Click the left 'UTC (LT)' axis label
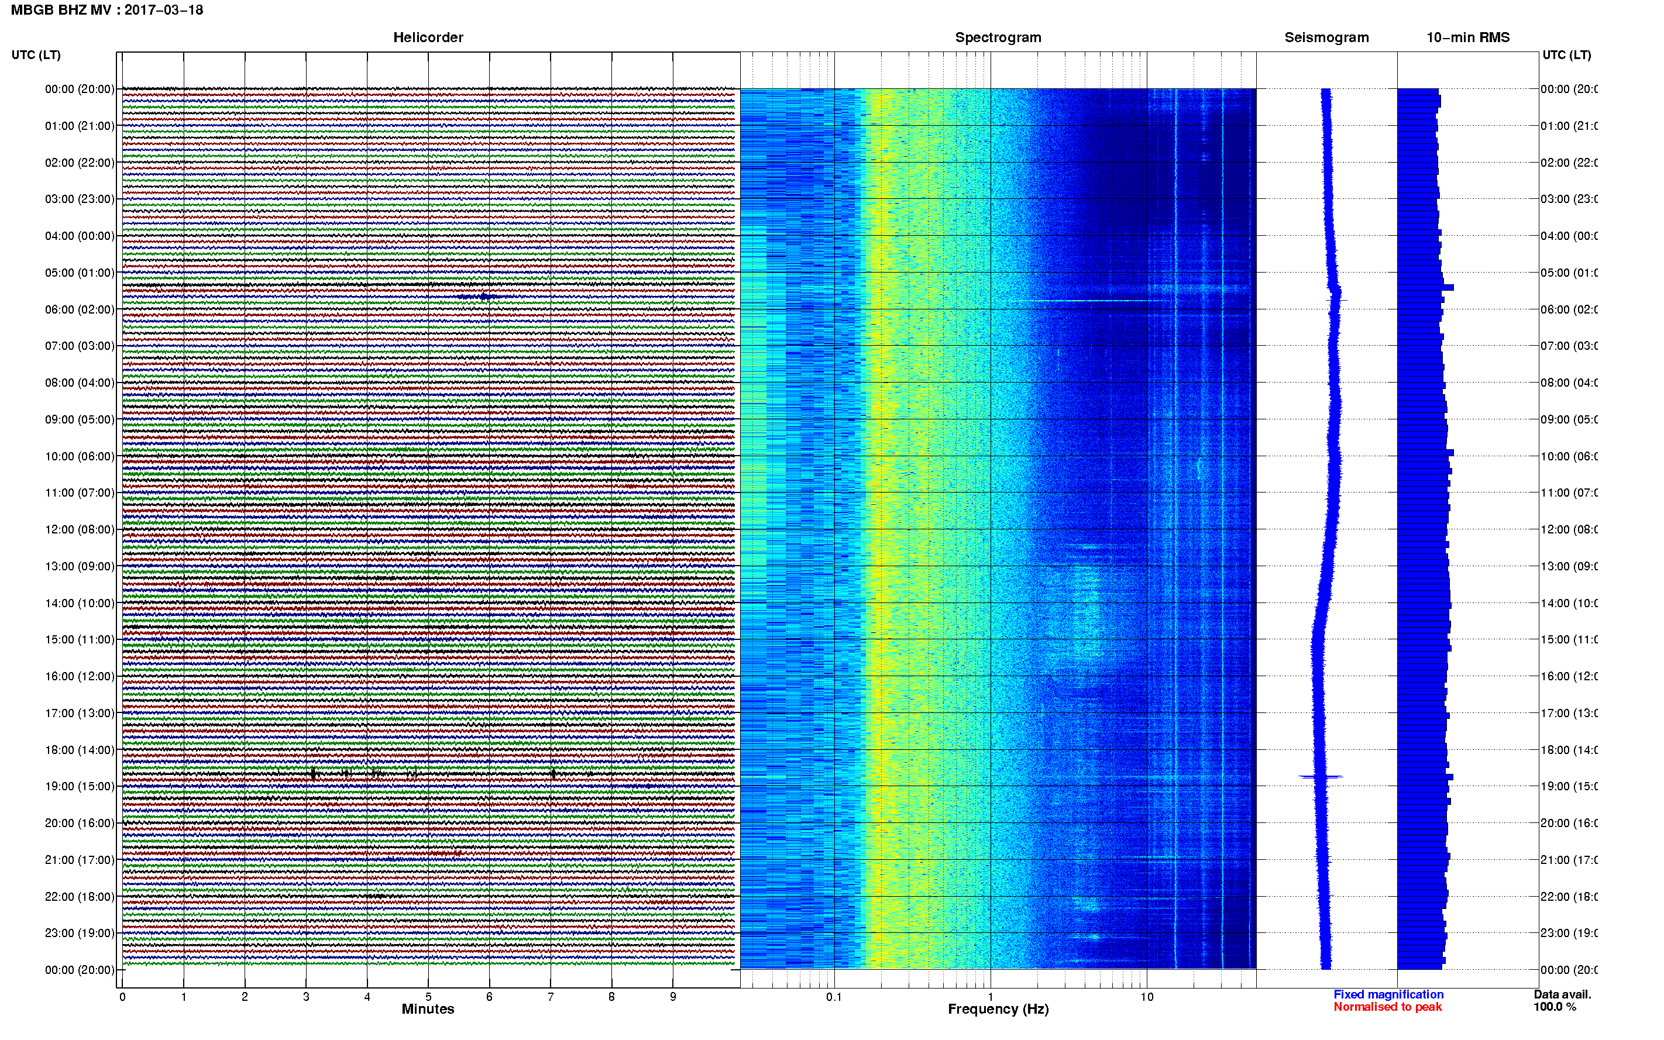This screenshot has width=1664, height=1040. (36, 55)
